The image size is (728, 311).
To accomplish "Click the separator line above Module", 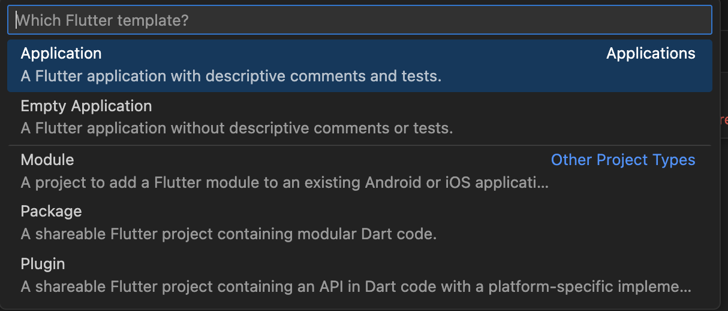I will click(x=360, y=145).
